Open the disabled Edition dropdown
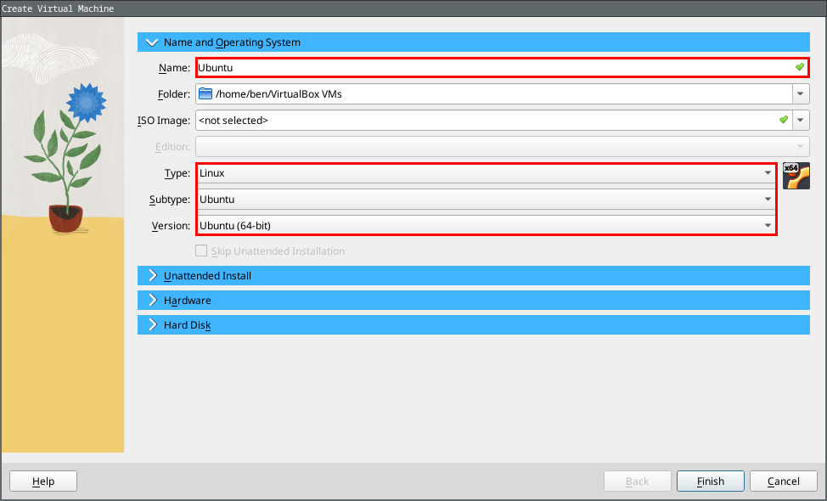 click(x=502, y=147)
